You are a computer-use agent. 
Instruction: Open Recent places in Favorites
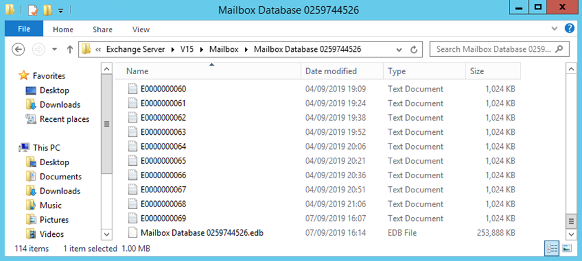[64, 119]
